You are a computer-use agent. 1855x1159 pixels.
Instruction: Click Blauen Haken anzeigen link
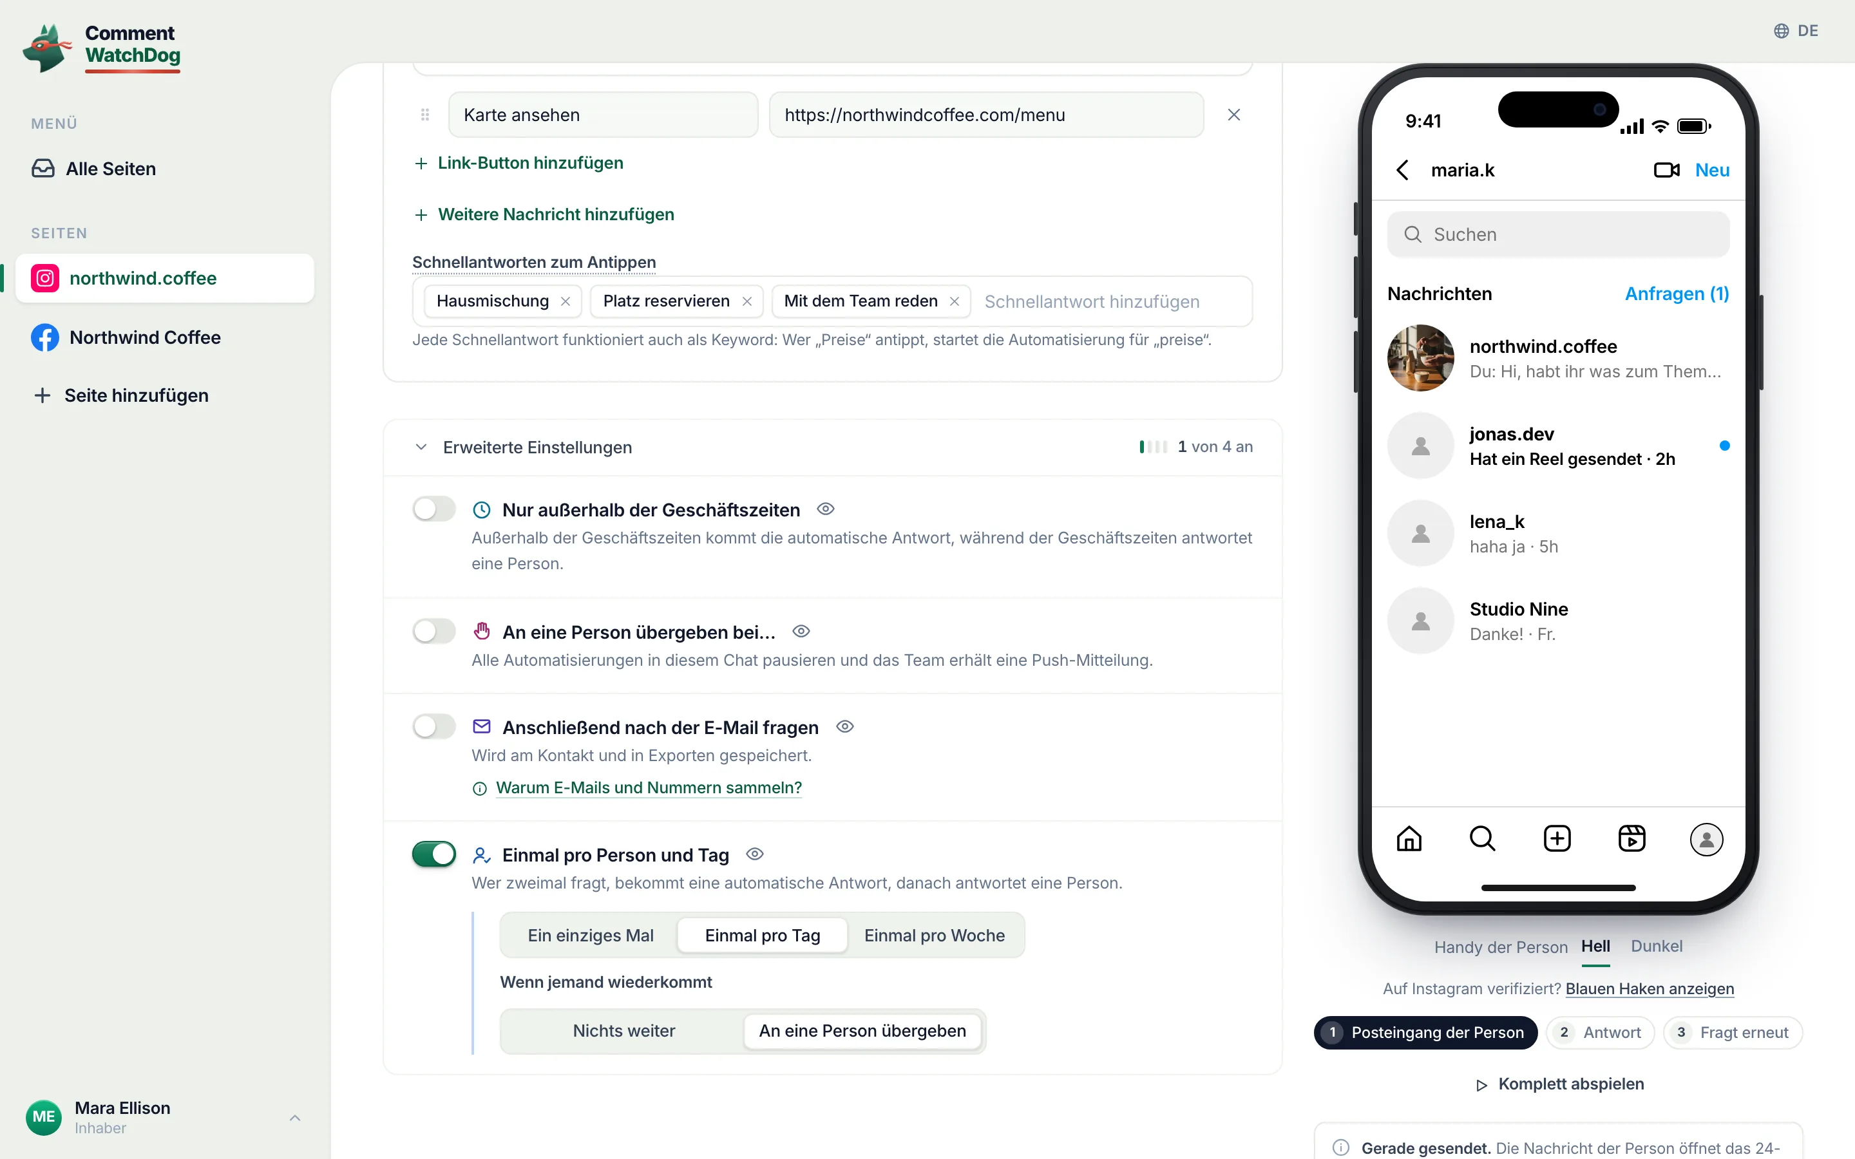(x=1650, y=989)
